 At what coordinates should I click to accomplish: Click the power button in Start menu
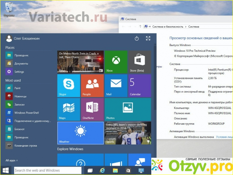coord(137,38)
